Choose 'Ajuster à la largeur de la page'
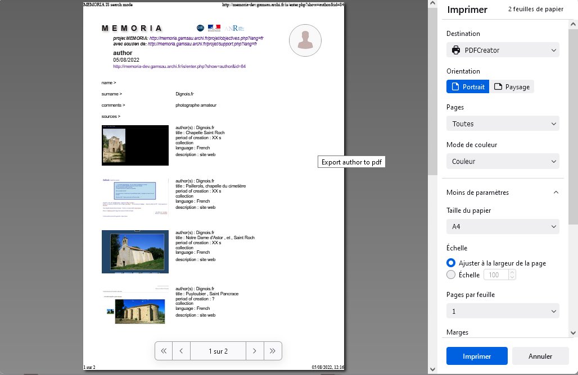Screen dimensions: 578x375 pos(451,263)
